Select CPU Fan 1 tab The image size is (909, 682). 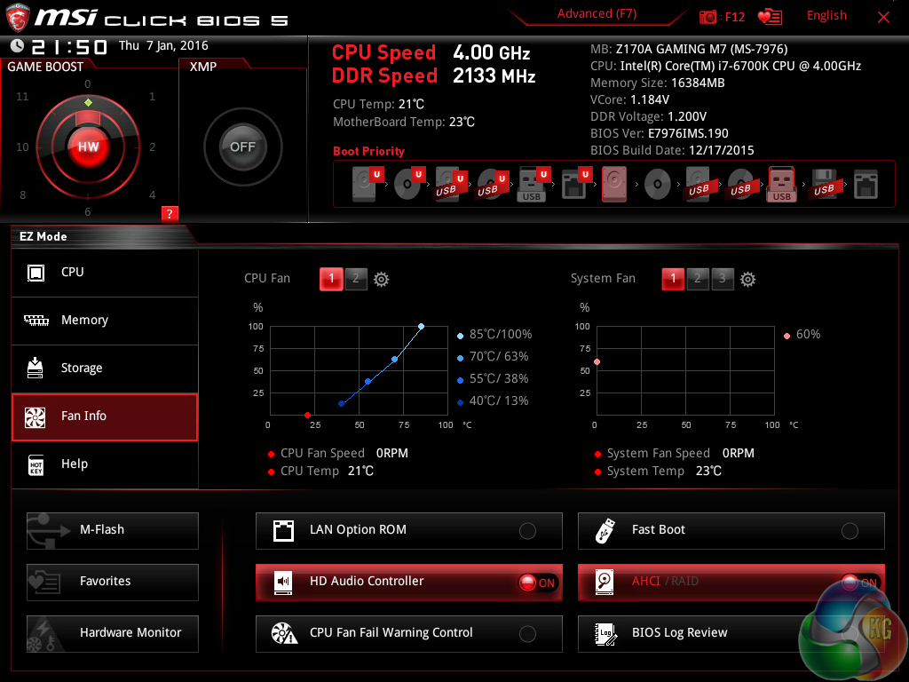click(331, 279)
